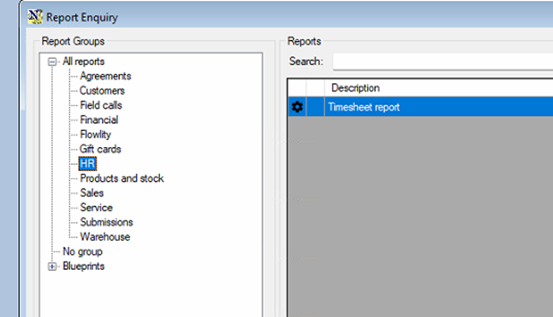
Task: Select the Customers report group
Action: coord(102,91)
